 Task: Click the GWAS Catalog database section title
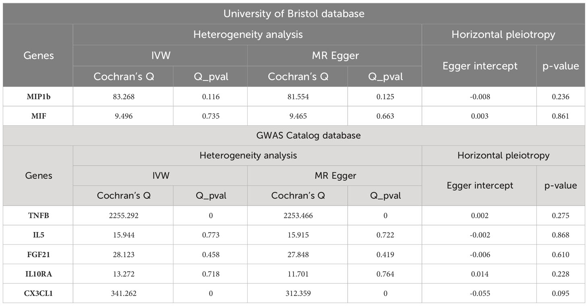click(294, 136)
